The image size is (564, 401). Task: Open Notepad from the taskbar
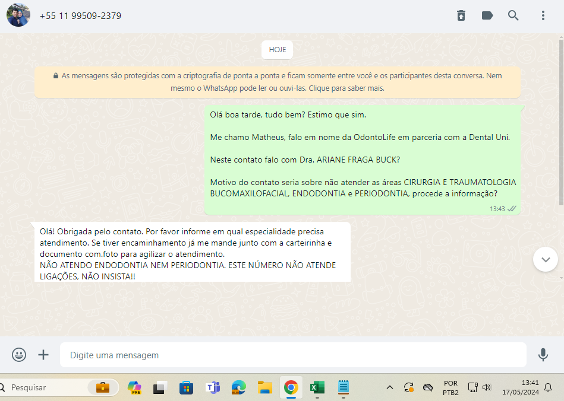pyautogui.click(x=344, y=388)
